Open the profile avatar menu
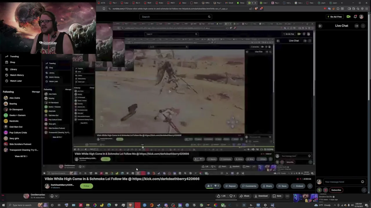This screenshot has width=371, height=208. point(361,17)
